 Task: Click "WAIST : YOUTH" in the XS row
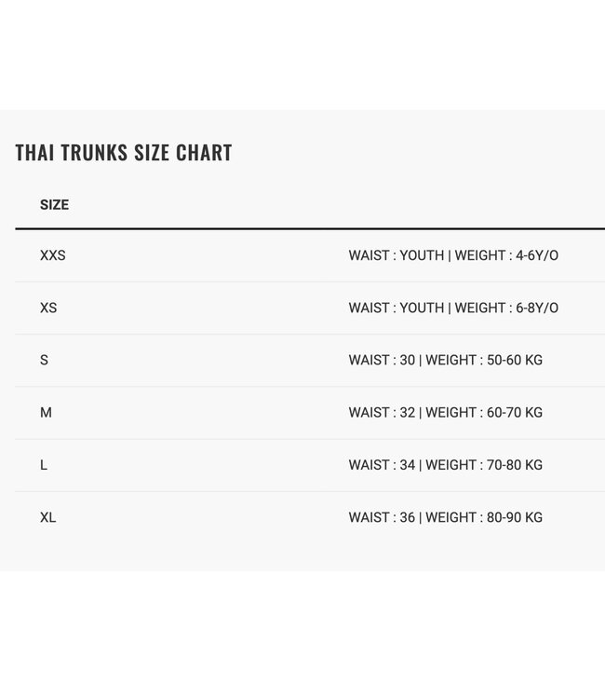(397, 308)
